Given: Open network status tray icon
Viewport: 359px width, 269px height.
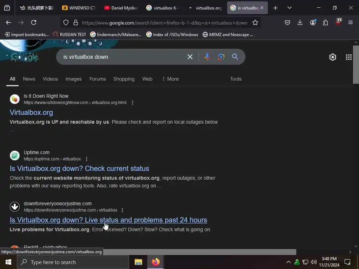Looking at the screenshot, I should (x=305, y=262).
